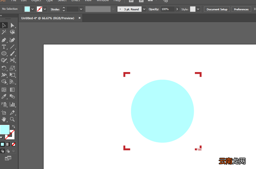Open the 3 pt. Round brush dropdown
This screenshot has height=169, width=256.
pyautogui.click(x=144, y=9)
